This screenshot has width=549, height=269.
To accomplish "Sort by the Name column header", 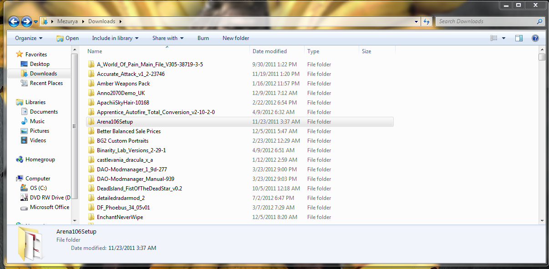I will click(95, 51).
